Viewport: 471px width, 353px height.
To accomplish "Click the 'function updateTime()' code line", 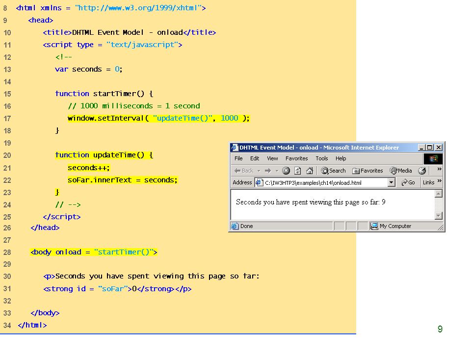I will point(104,155).
